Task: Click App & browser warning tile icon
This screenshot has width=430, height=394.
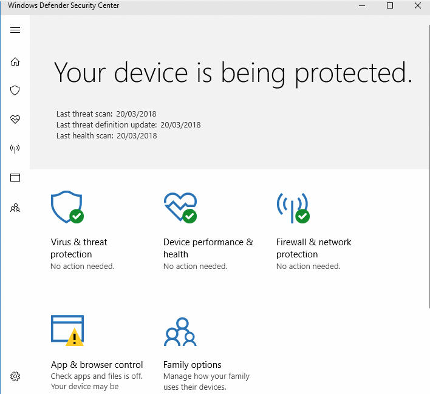Action: click(x=67, y=331)
